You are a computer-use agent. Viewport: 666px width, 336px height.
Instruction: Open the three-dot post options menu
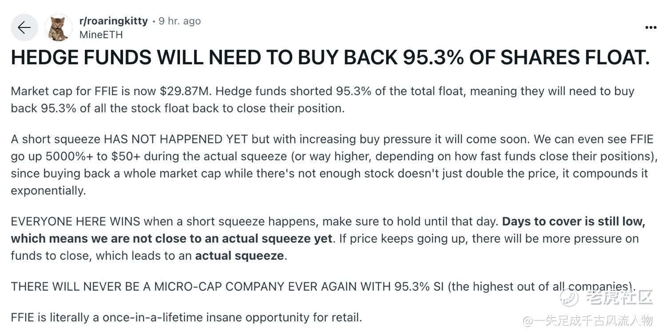(650, 28)
